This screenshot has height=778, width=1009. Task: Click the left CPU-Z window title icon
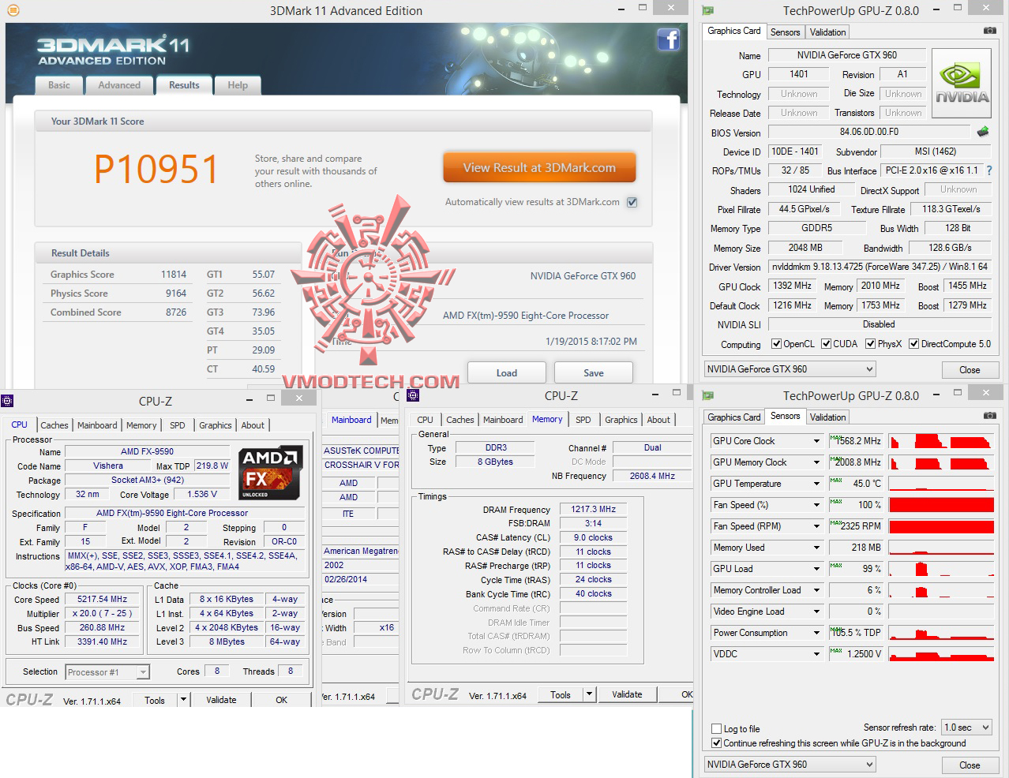pyautogui.click(x=7, y=400)
